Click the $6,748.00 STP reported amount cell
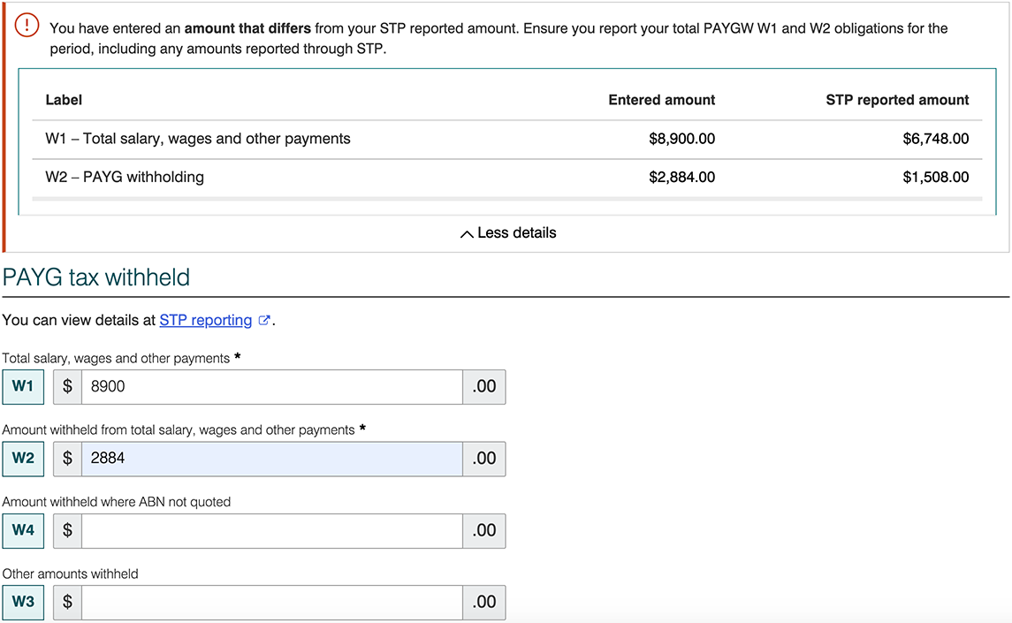 point(935,139)
